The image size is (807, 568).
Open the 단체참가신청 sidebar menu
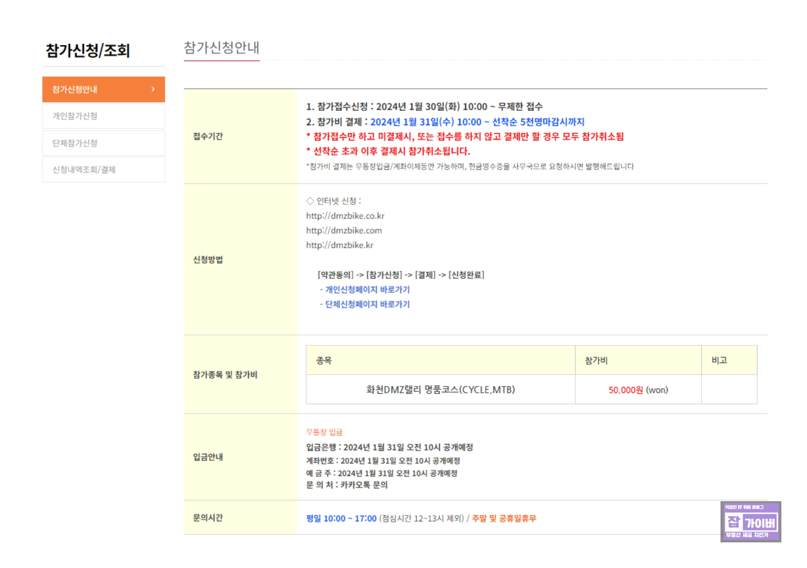coord(75,143)
